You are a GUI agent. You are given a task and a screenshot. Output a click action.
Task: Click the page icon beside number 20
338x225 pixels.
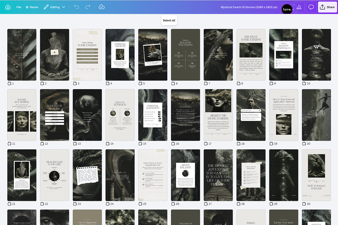[x=304, y=144]
